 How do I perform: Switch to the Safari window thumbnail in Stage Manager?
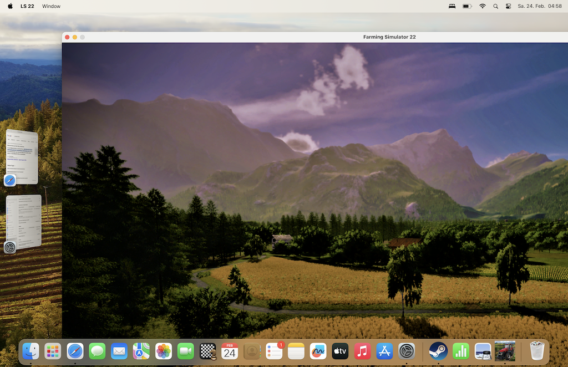(22, 157)
